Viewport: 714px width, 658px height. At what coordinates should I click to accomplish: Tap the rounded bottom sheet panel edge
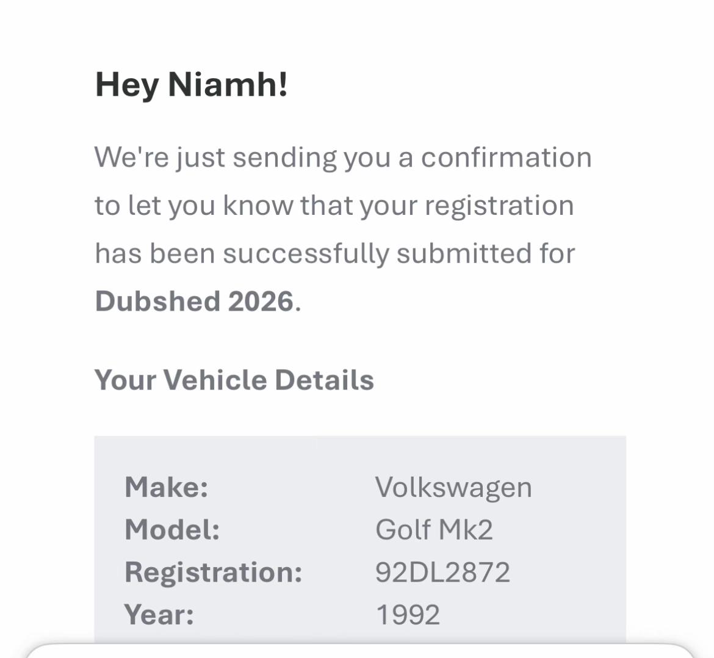[x=359, y=651]
